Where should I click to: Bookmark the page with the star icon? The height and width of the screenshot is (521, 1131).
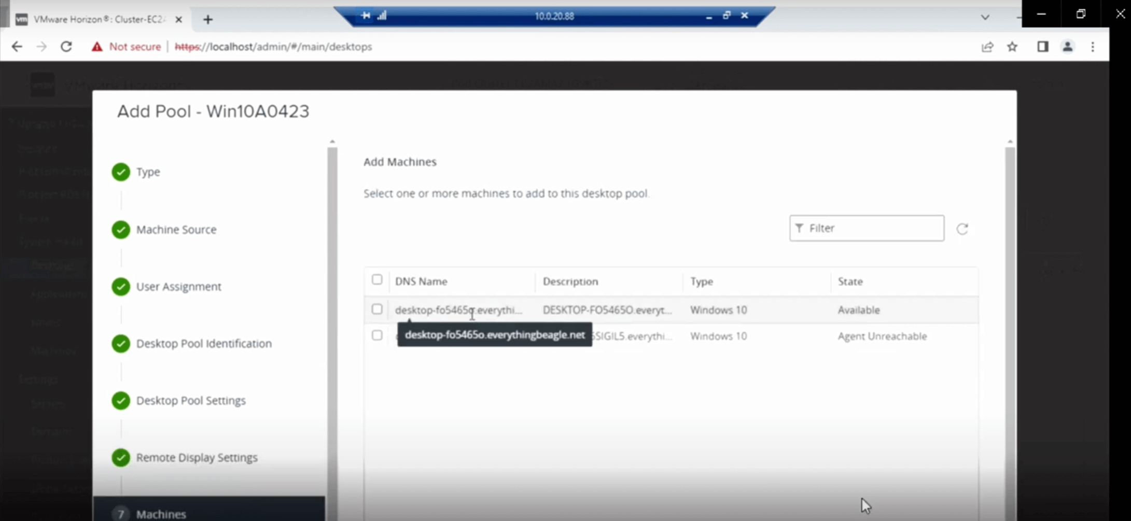pyautogui.click(x=1012, y=47)
